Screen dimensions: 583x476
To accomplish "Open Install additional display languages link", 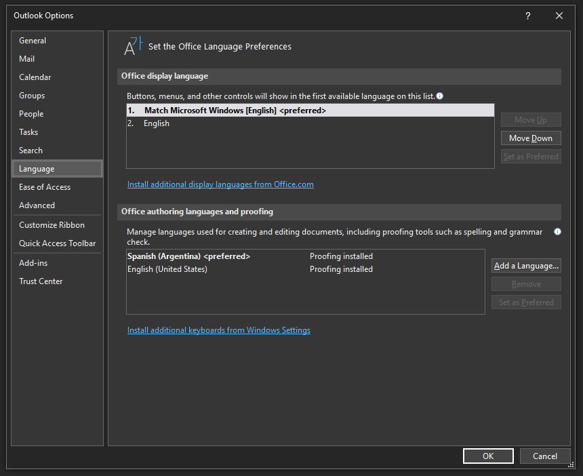I will (220, 184).
